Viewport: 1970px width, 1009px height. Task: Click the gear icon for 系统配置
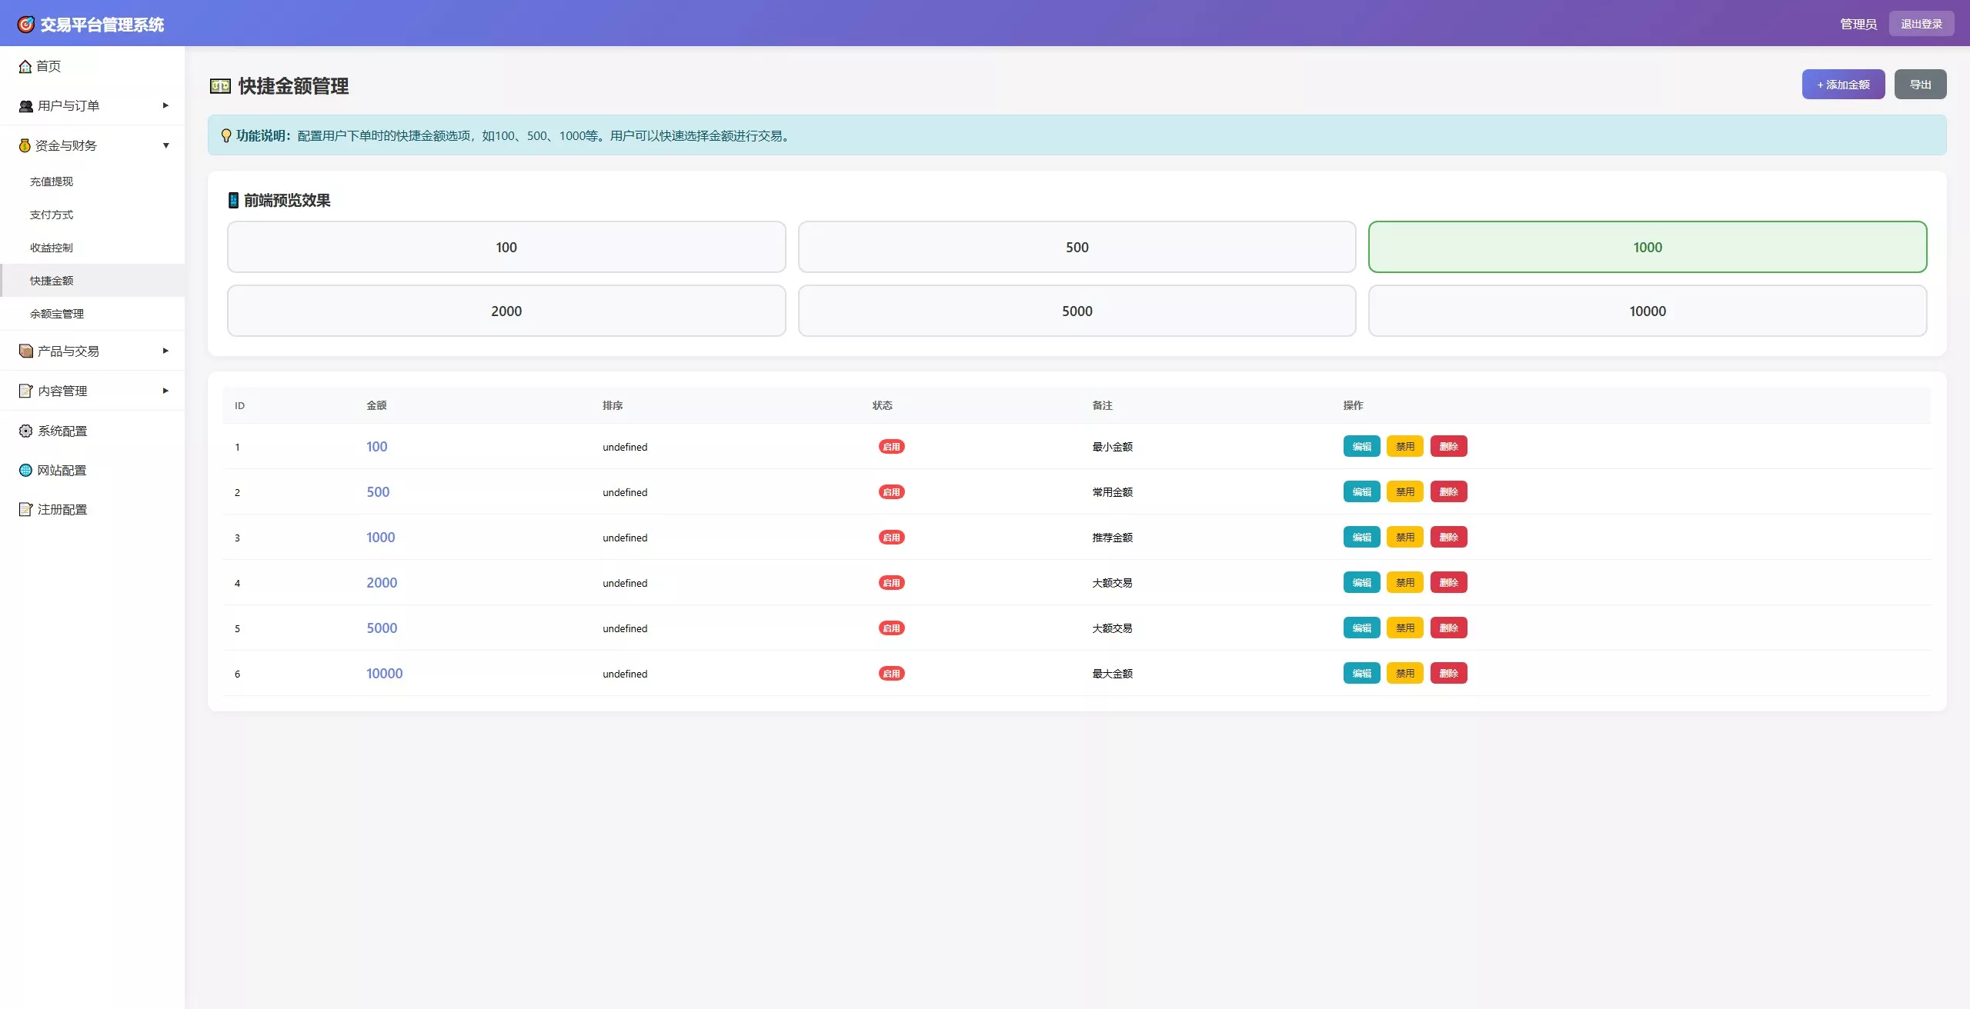coord(25,431)
